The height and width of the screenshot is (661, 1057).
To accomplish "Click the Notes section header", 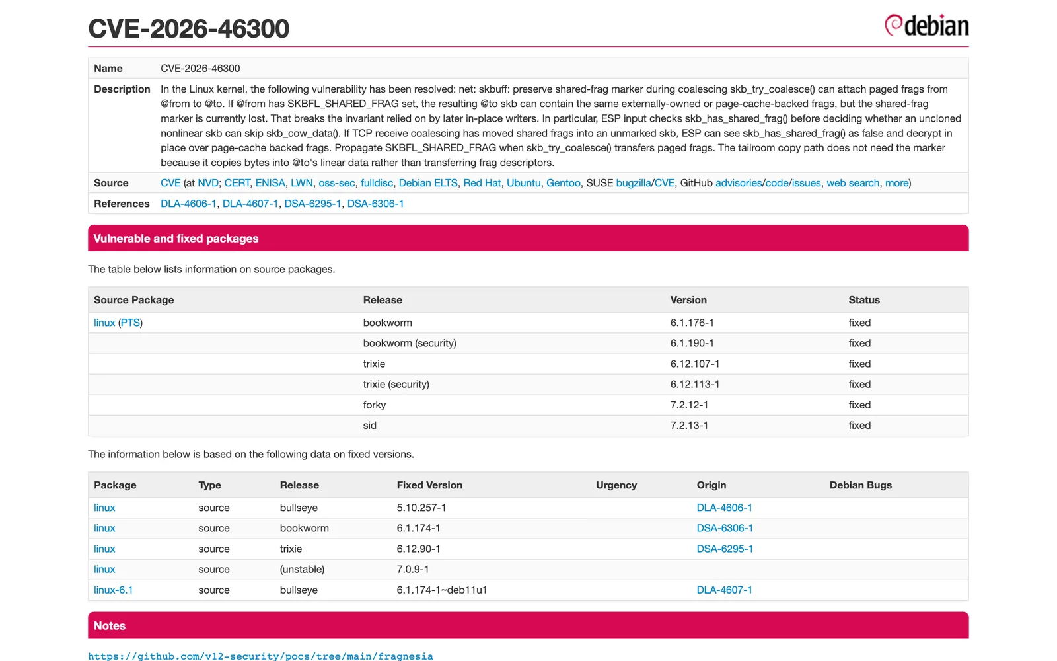I will coord(528,625).
